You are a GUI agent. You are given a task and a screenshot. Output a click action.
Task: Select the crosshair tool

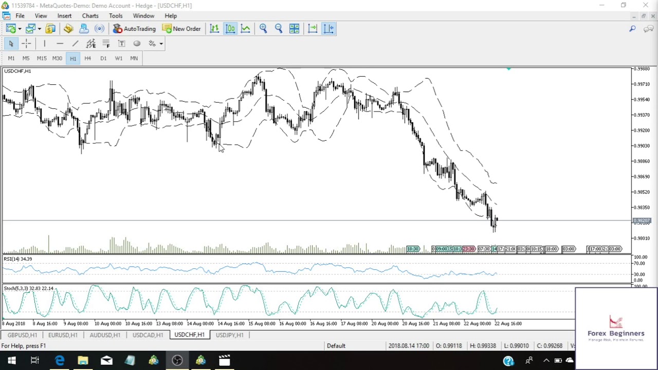point(26,44)
